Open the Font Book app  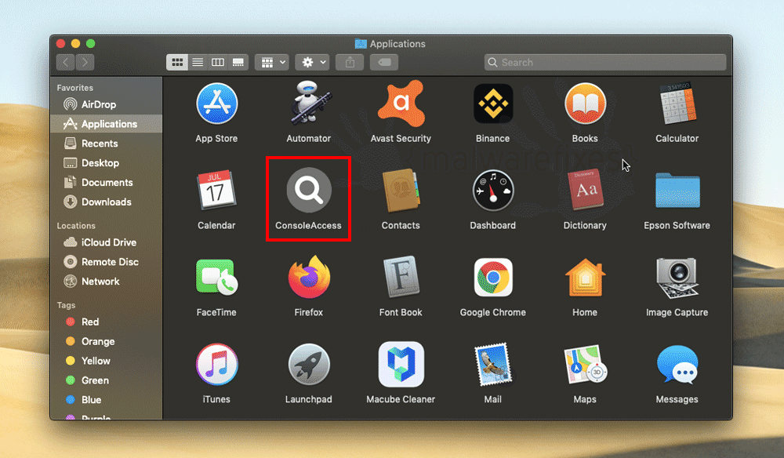(401, 277)
